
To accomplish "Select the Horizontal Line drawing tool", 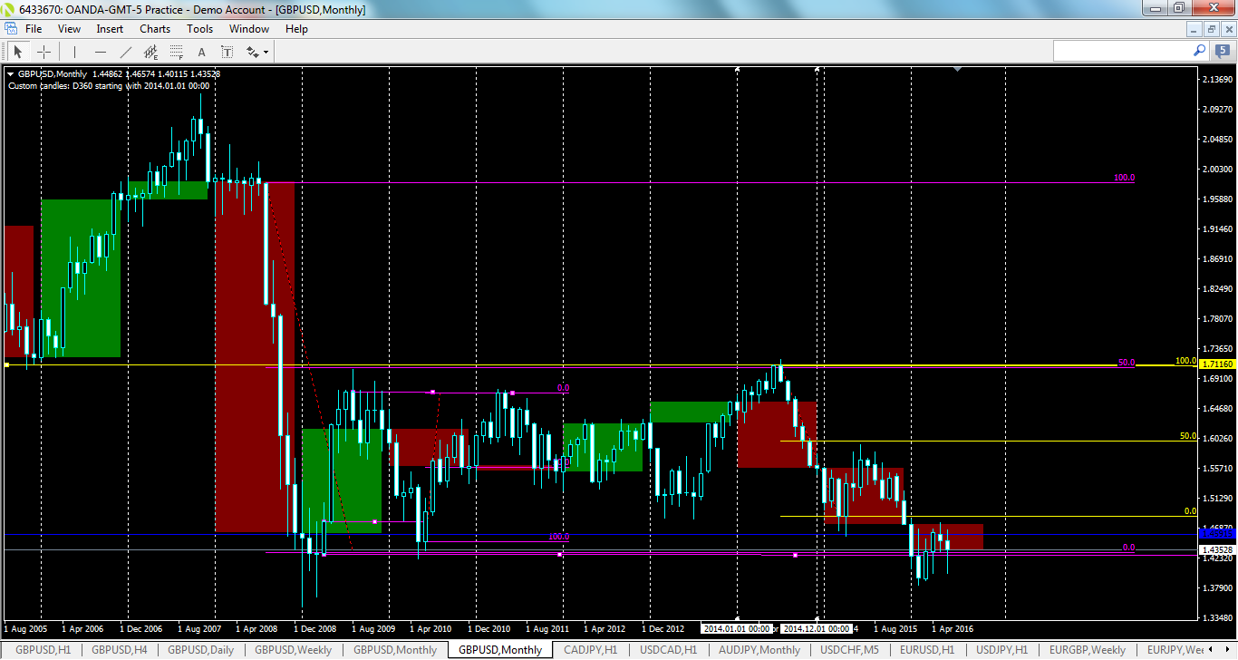I will (101, 52).
